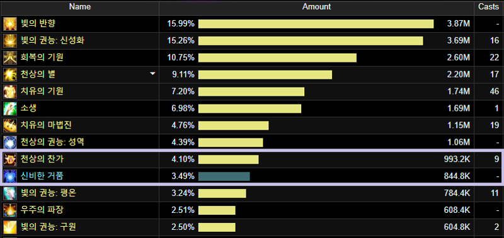Open the 빛의 권능: 구원 ability link
Screen dimensions: 504x238
[x=49, y=227]
